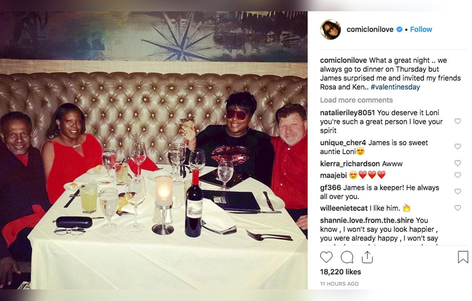Like the post with the heart icon
The image size is (472, 301).
[326, 257]
